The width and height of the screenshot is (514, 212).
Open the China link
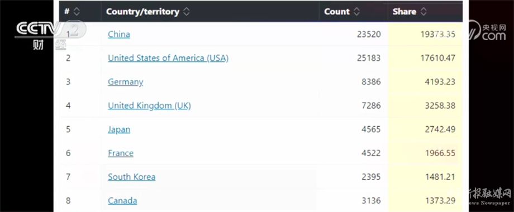(x=118, y=35)
